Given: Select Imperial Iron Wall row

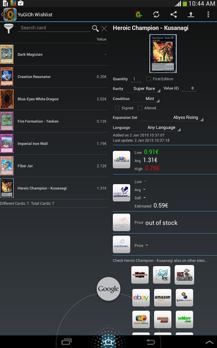Looking at the screenshot, I should point(54,144).
